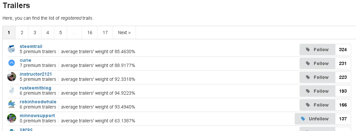Unfollow the minnowsupport trail

(315, 118)
